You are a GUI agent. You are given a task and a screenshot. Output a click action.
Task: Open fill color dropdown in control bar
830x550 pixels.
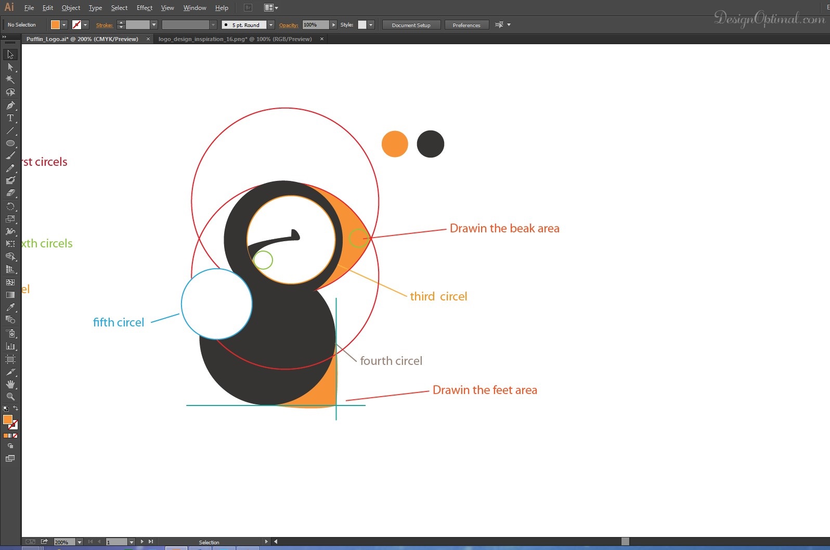point(64,25)
